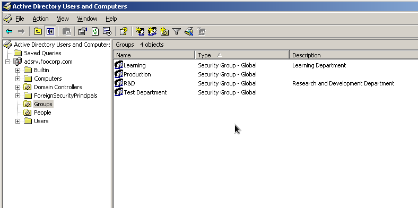Select the Users tree item

[41, 121]
